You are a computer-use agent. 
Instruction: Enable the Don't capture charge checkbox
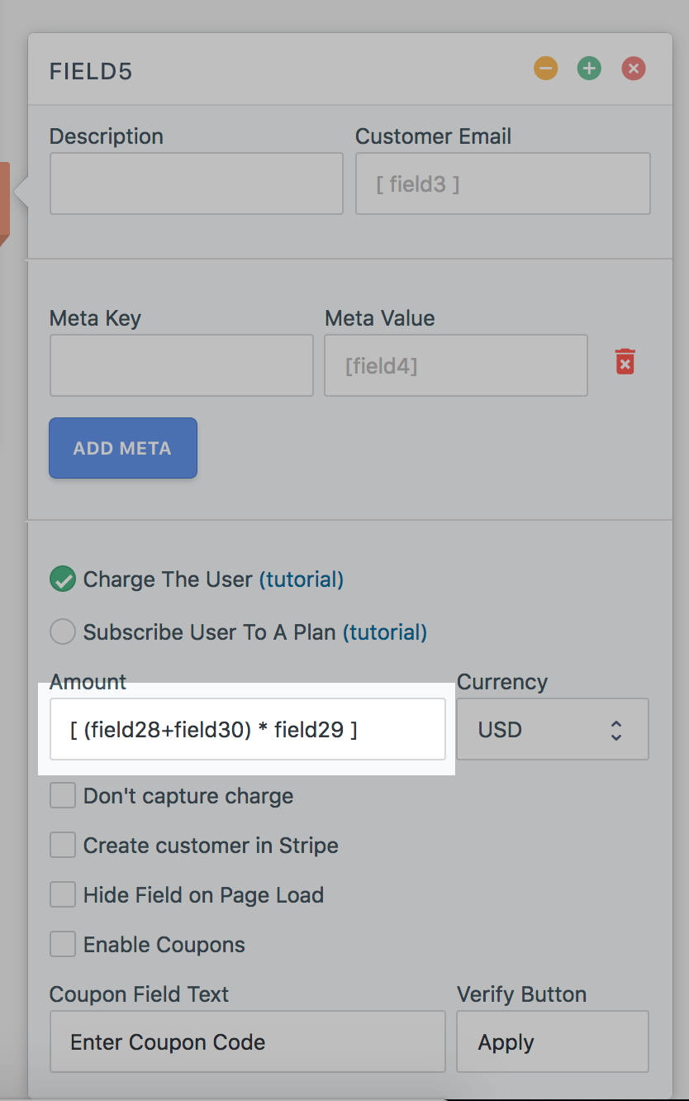[63, 795]
